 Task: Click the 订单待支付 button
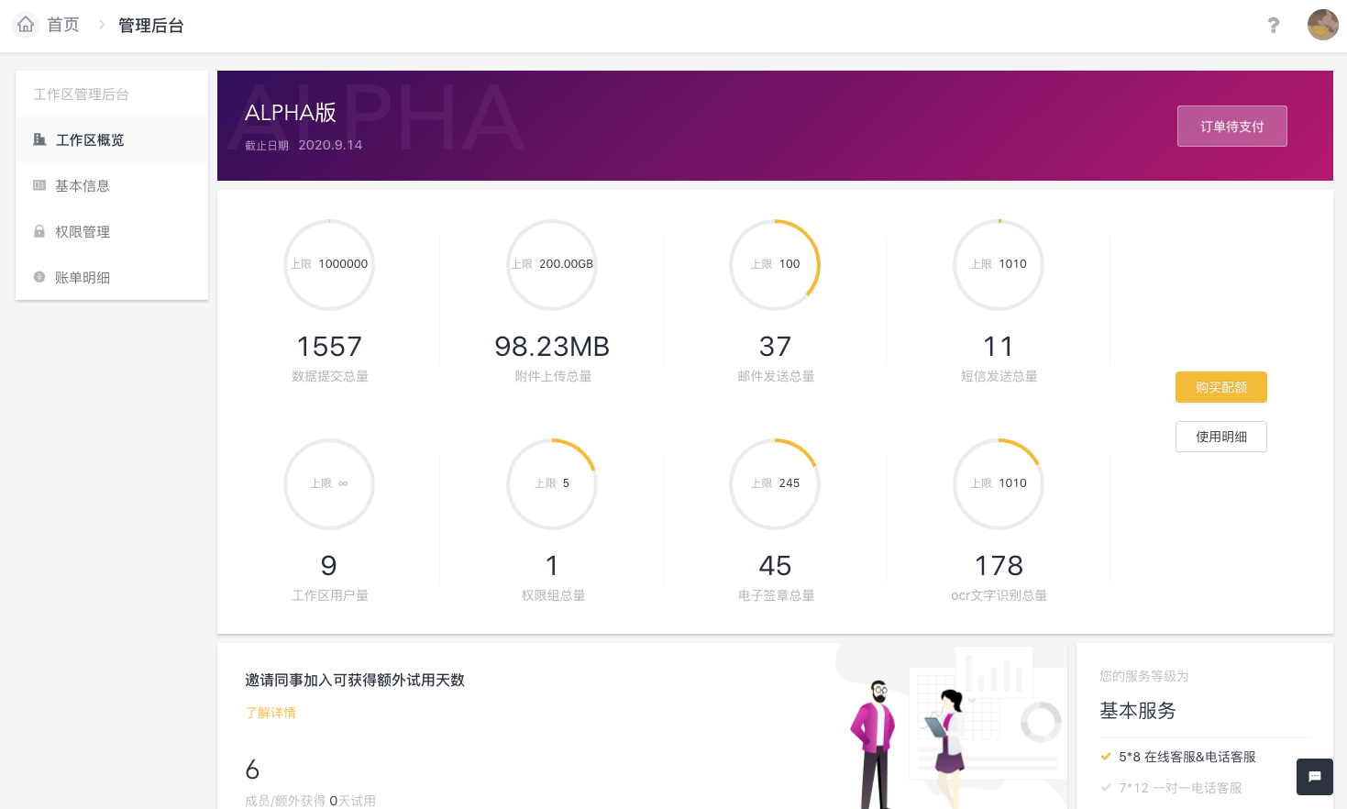pos(1231,126)
